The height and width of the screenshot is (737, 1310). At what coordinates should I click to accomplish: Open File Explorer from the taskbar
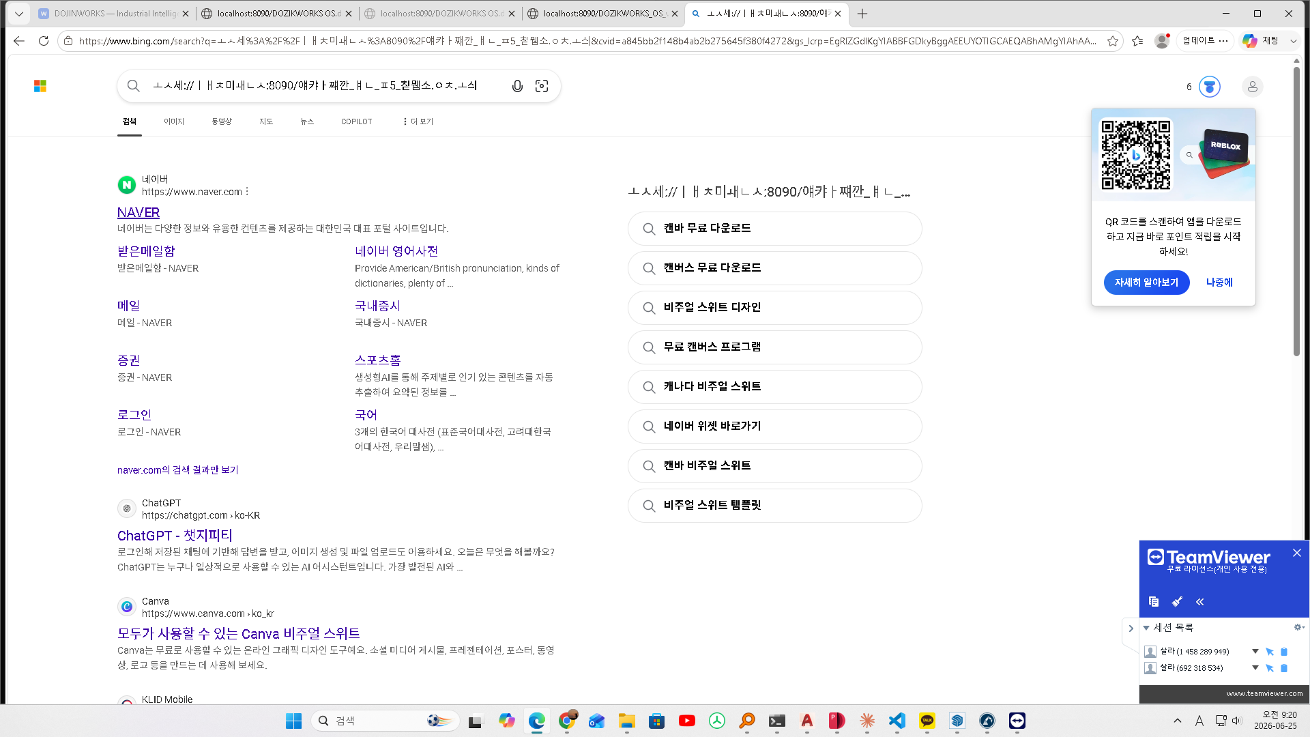click(627, 721)
